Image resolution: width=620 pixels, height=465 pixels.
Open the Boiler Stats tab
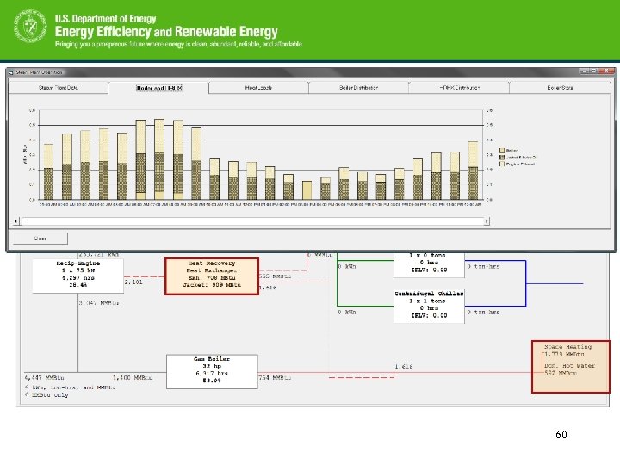coord(560,88)
